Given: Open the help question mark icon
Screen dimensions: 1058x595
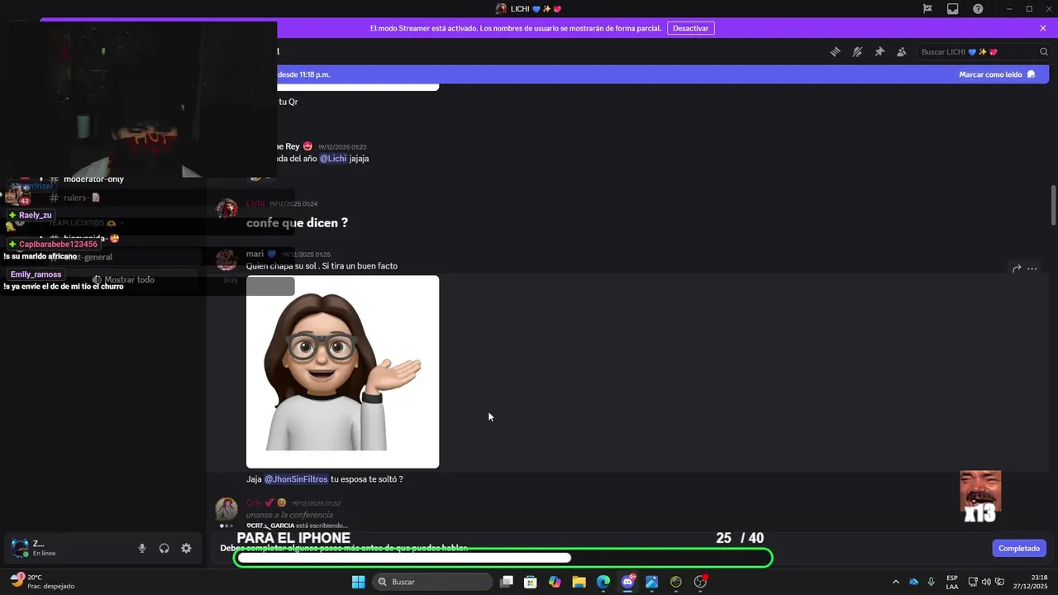Looking at the screenshot, I should tap(978, 9).
